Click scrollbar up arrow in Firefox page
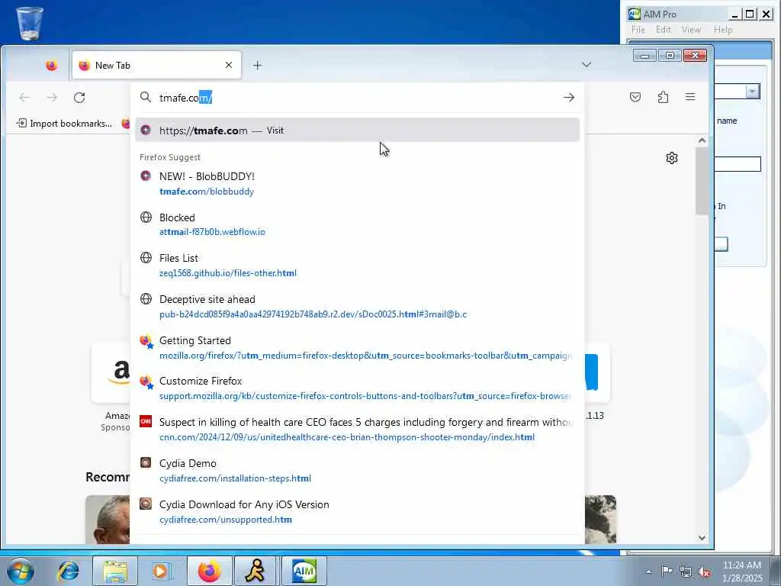This screenshot has width=781, height=586. (x=702, y=140)
